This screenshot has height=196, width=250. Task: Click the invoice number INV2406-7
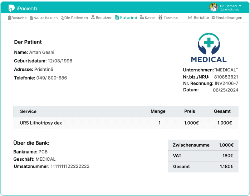(226, 84)
